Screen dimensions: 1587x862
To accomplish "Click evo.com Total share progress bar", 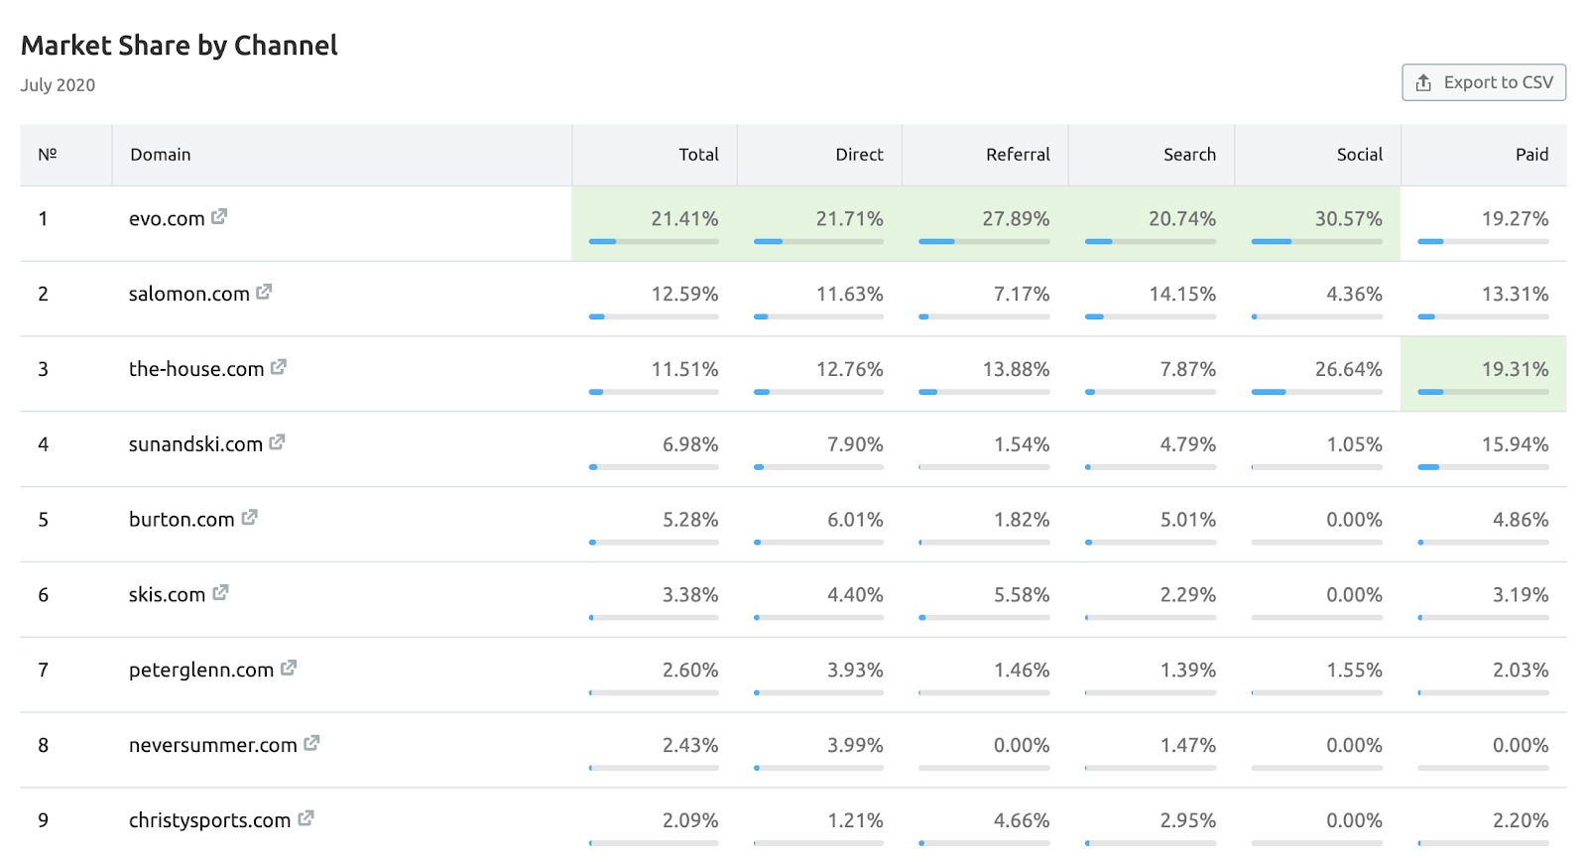I will click(x=654, y=241).
